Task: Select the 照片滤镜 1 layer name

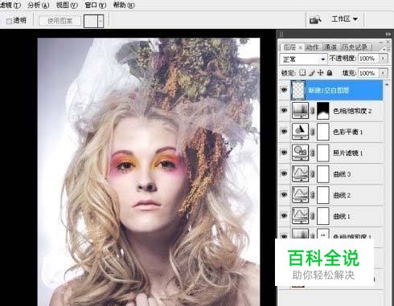Action: (x=348, y=153)
